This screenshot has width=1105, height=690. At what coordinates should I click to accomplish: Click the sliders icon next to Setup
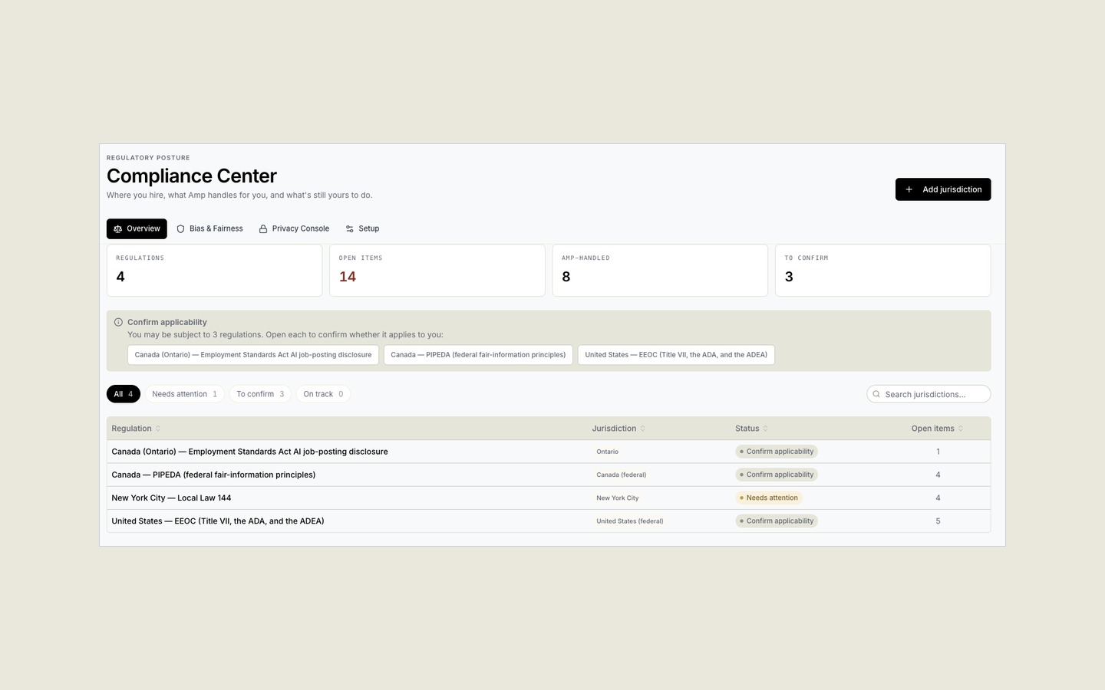click(x=350, y=228)
